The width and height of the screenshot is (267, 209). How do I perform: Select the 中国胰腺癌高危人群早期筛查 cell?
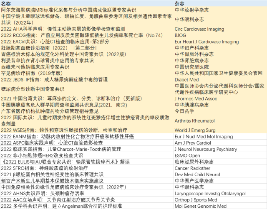[87, 105]
